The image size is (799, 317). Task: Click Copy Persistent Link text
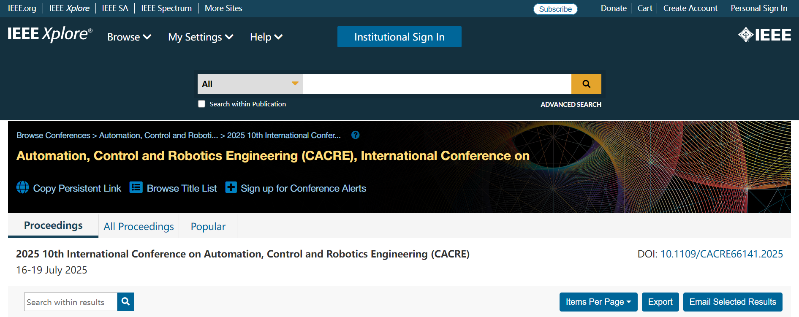coord(77,188)
